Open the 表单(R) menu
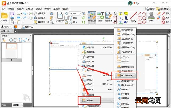171x108 pixels. 48,9
